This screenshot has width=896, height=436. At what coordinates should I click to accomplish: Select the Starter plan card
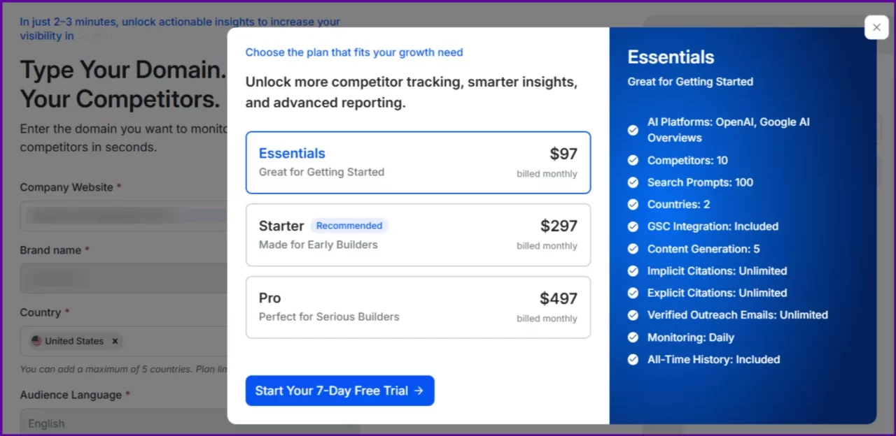(418, 235)
